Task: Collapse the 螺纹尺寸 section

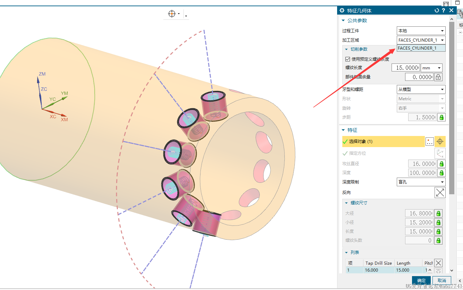Action: (x=346, y=203)
